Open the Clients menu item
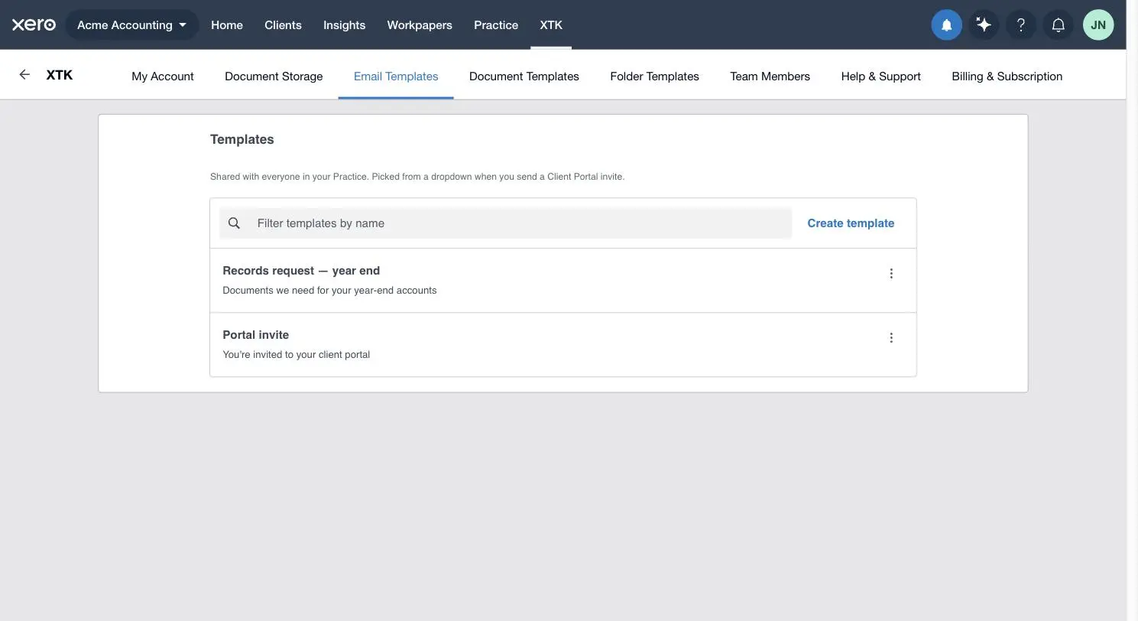The width and height of the screenshot is (1138, 621). tap(283, 24)
